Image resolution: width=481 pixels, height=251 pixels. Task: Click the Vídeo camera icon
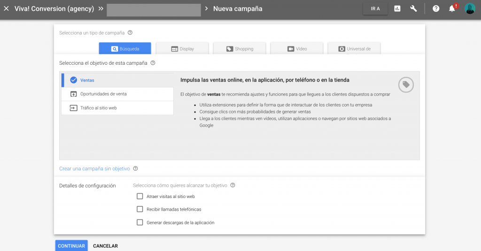pyautogui.click(x=291, y=49)
